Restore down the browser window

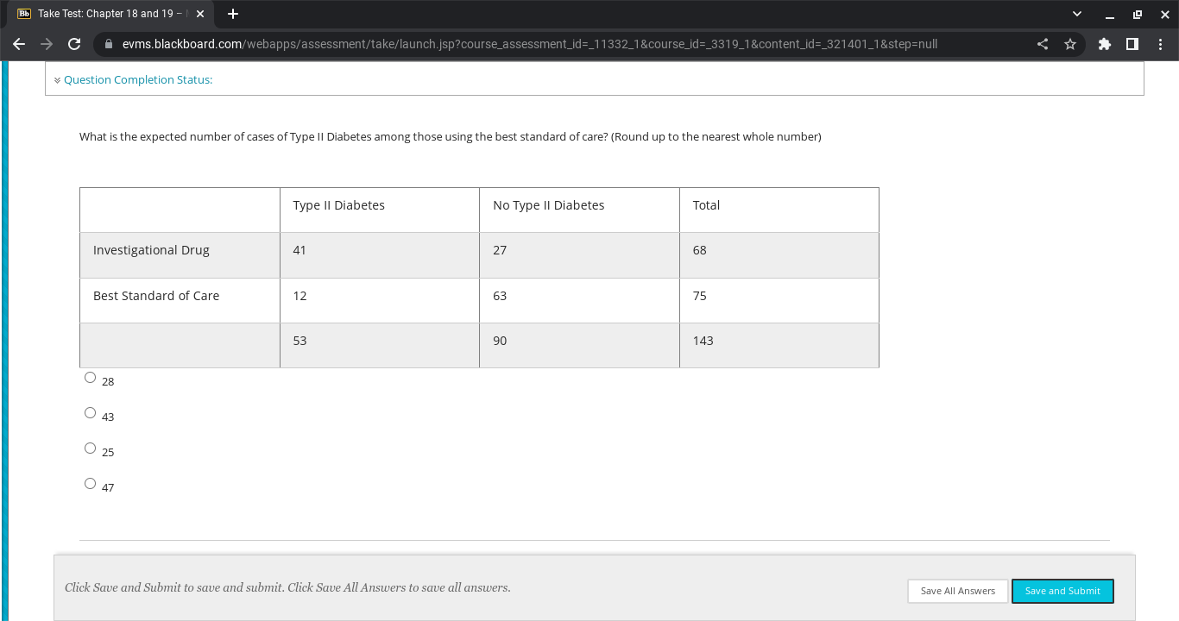click(1137, 14)
